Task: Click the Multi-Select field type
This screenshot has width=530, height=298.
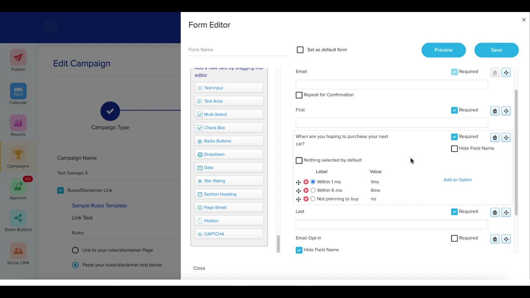Action: tap(229, 114)
